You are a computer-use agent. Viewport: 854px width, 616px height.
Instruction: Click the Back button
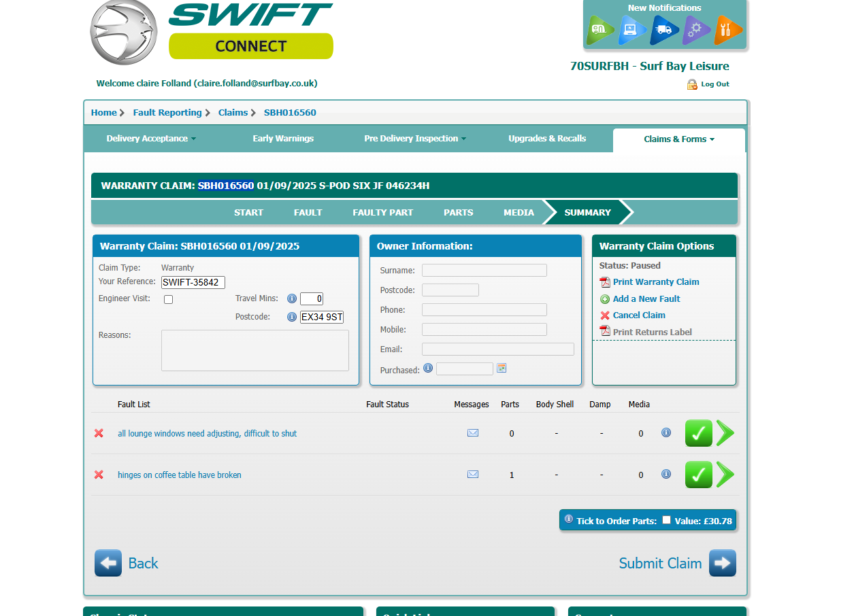pyautogui.click(x=127, y=563)
